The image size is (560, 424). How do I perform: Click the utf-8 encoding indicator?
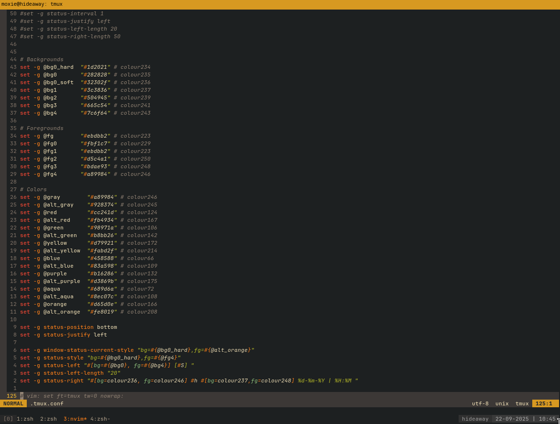click(480, 403)
